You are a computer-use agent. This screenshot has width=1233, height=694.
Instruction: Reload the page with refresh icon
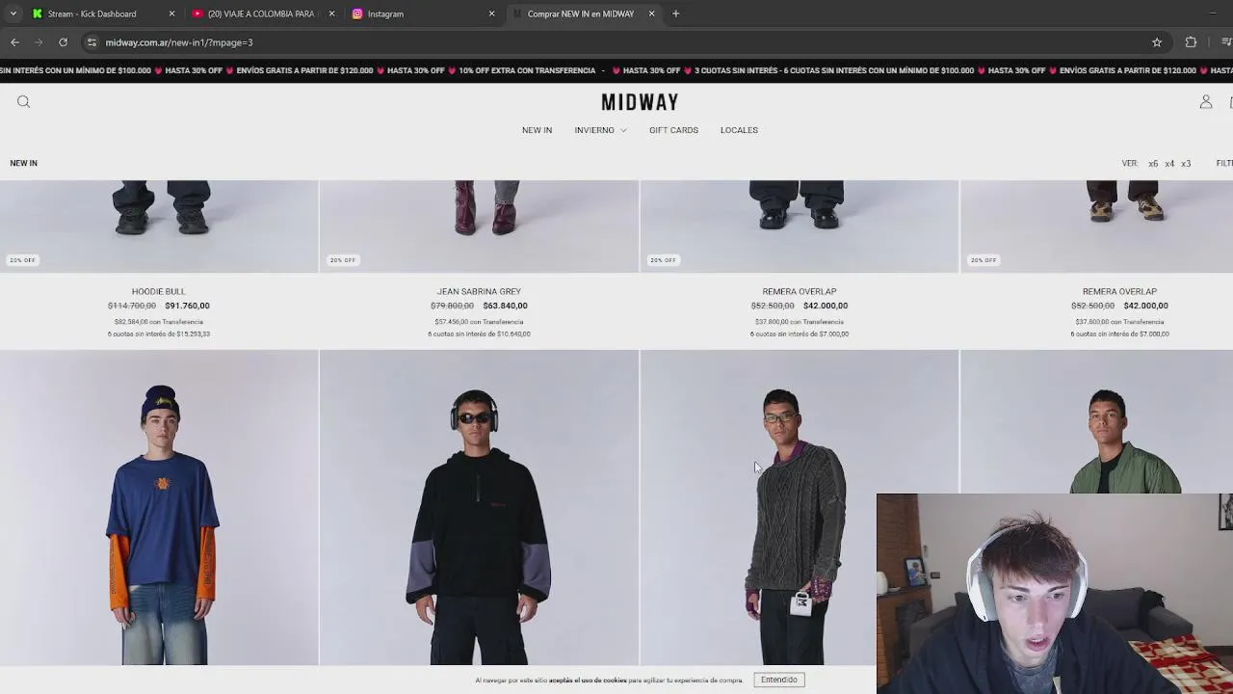tap(63, 42)
